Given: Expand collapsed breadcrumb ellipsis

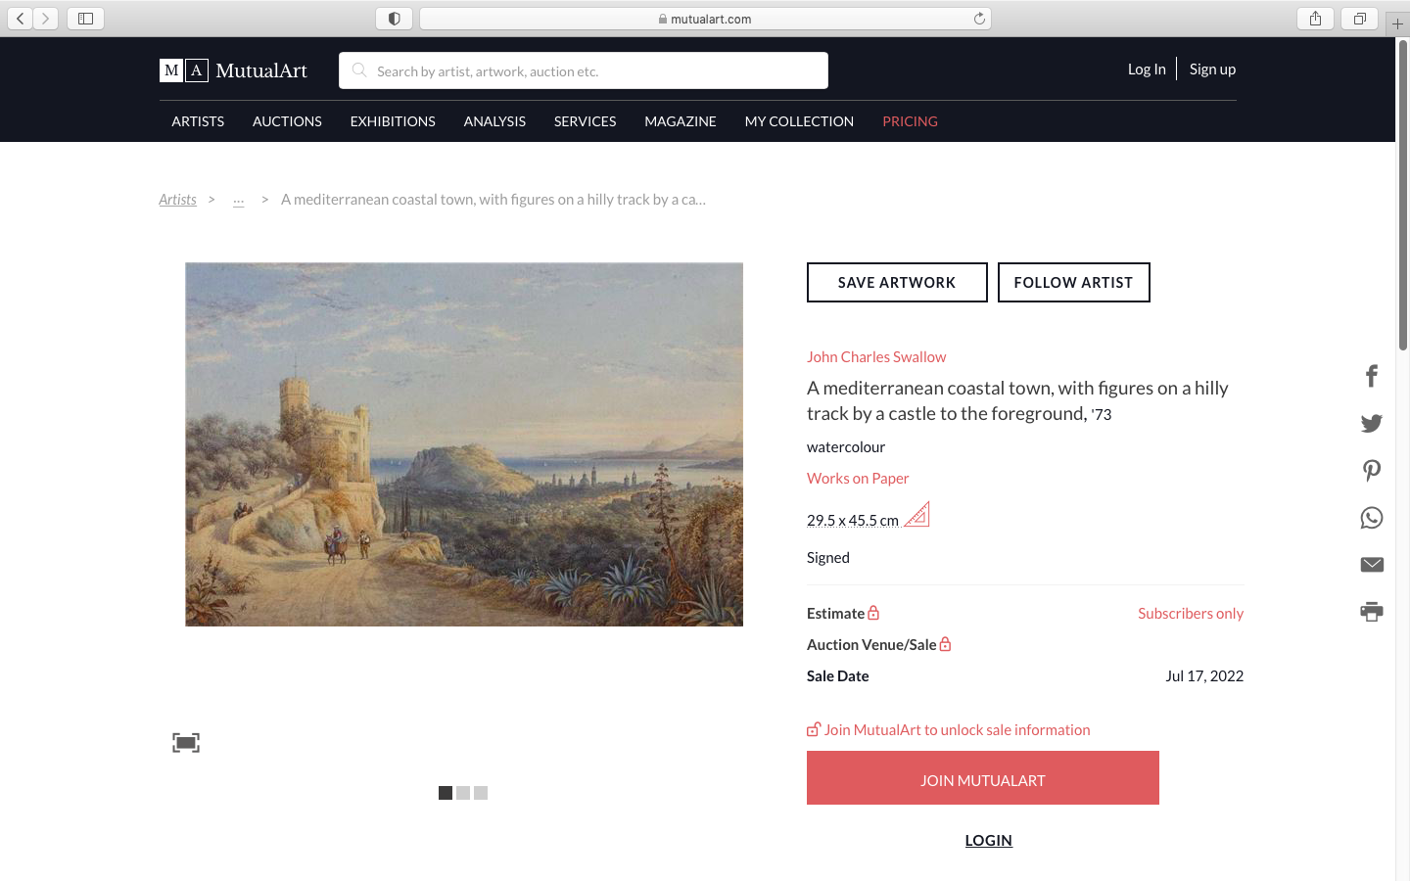Looking at the screenshot, I should click(238, 200).
